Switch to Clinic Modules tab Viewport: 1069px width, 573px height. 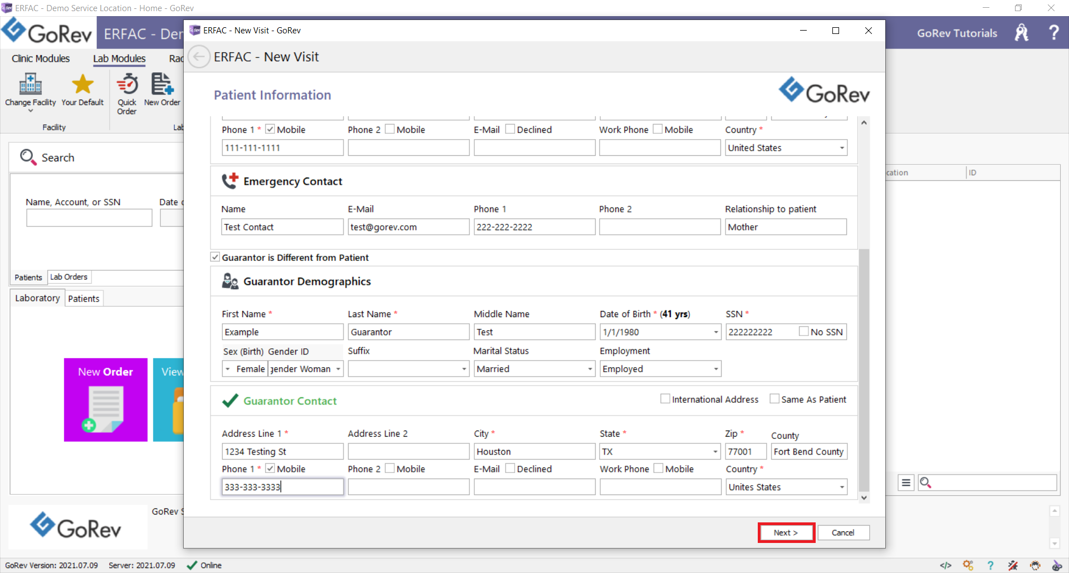(41, 58)
